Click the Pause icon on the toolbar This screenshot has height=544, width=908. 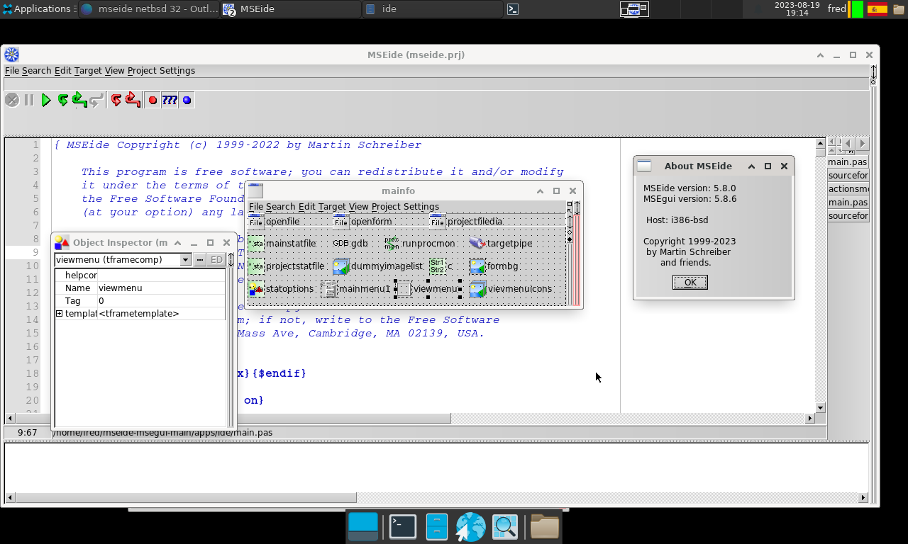28,100
